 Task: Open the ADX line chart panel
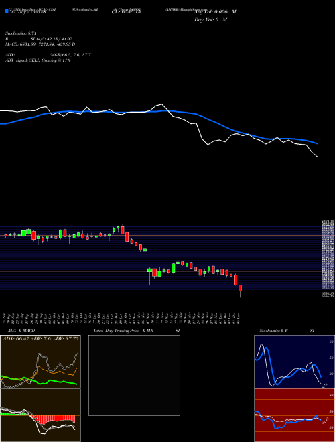(40, 362)
